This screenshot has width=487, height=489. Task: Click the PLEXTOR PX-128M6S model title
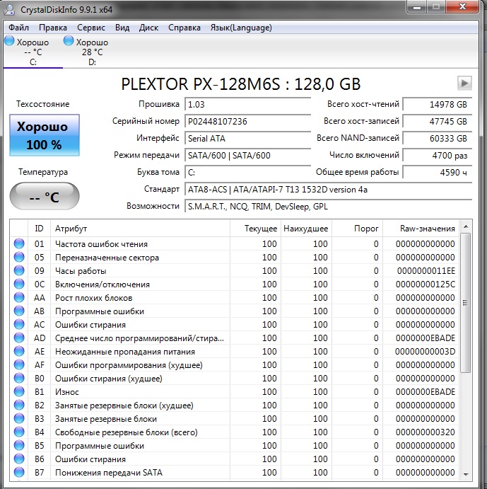tap(240, 84)
